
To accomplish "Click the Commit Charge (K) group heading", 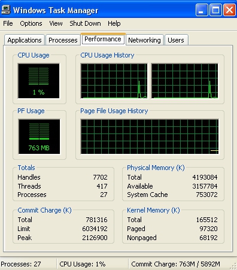I will click(x=44, y=210).
